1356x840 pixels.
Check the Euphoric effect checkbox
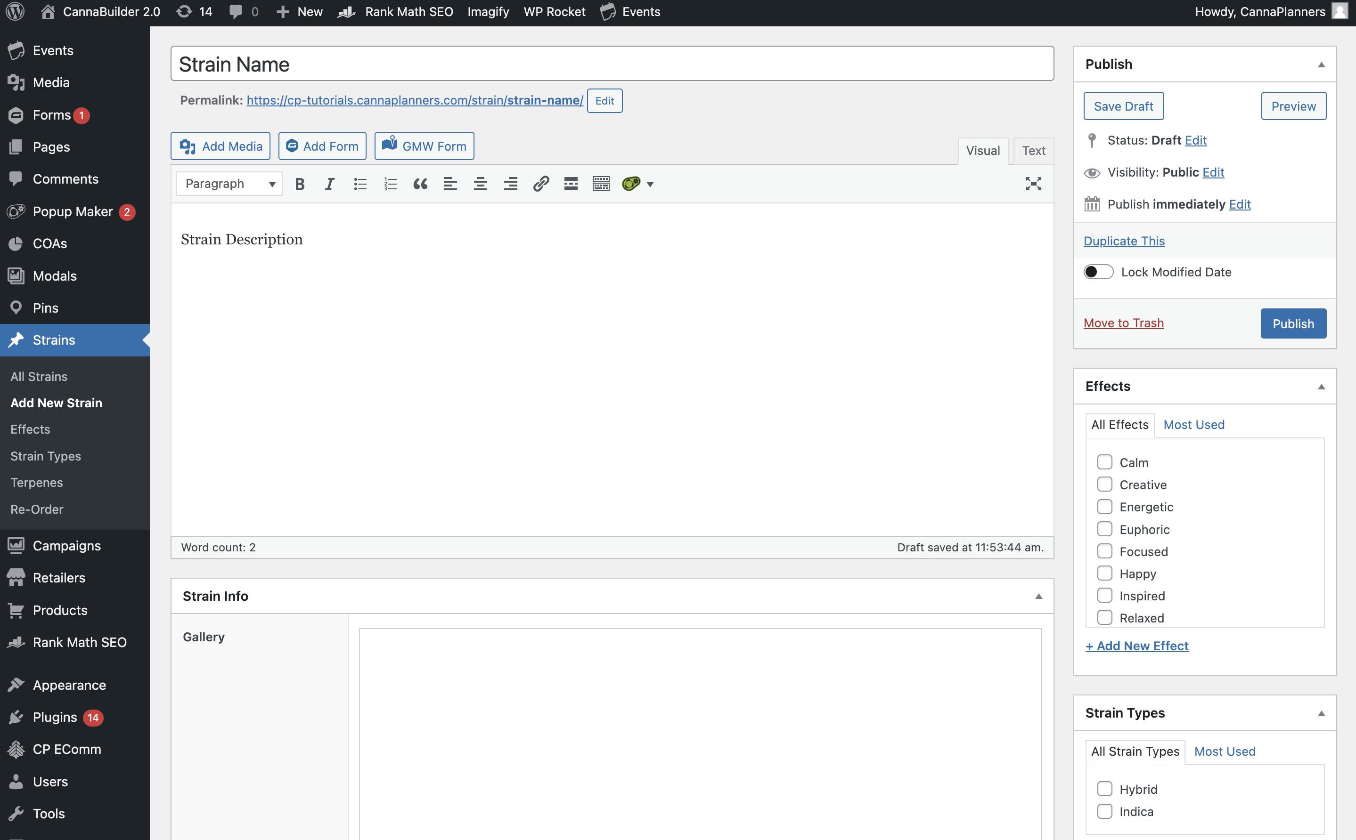[1104, 529]
